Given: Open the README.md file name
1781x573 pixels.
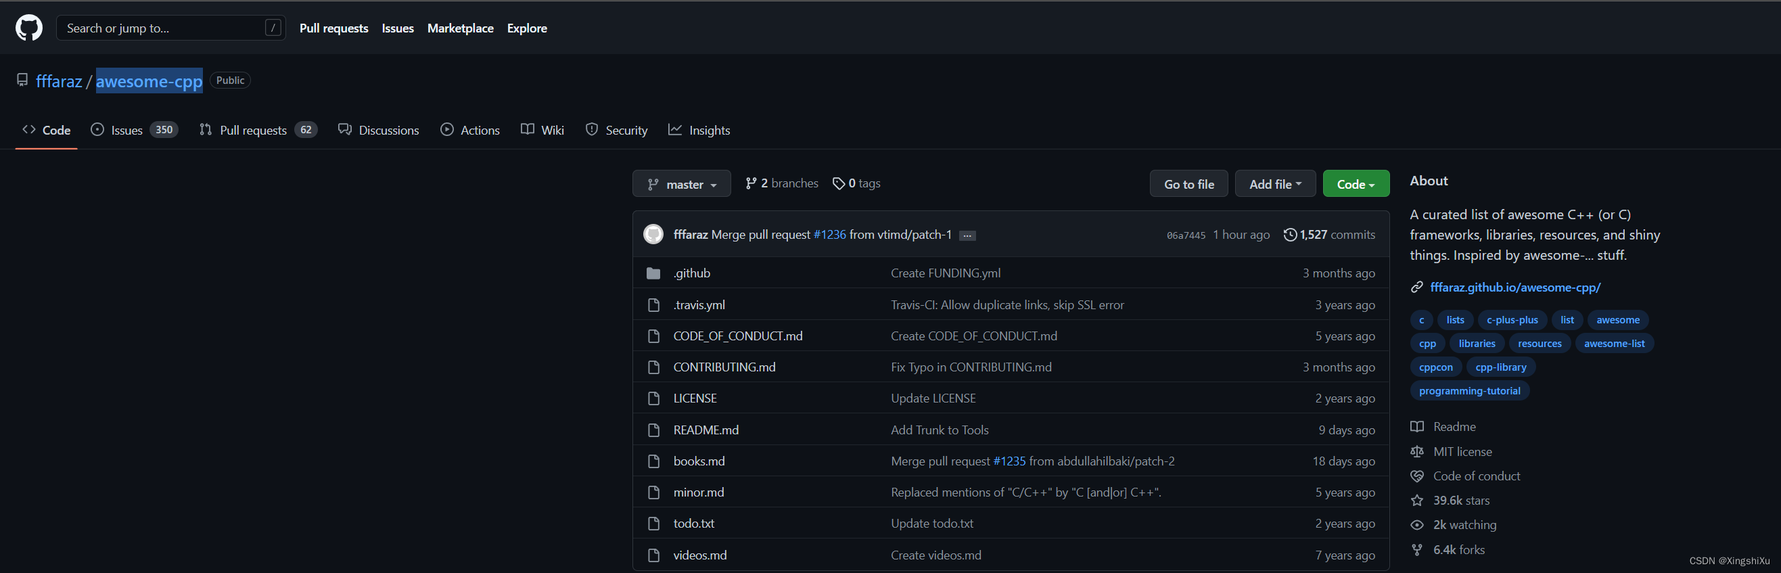Looking at the screenshot, I should click(x=706, y=430).
